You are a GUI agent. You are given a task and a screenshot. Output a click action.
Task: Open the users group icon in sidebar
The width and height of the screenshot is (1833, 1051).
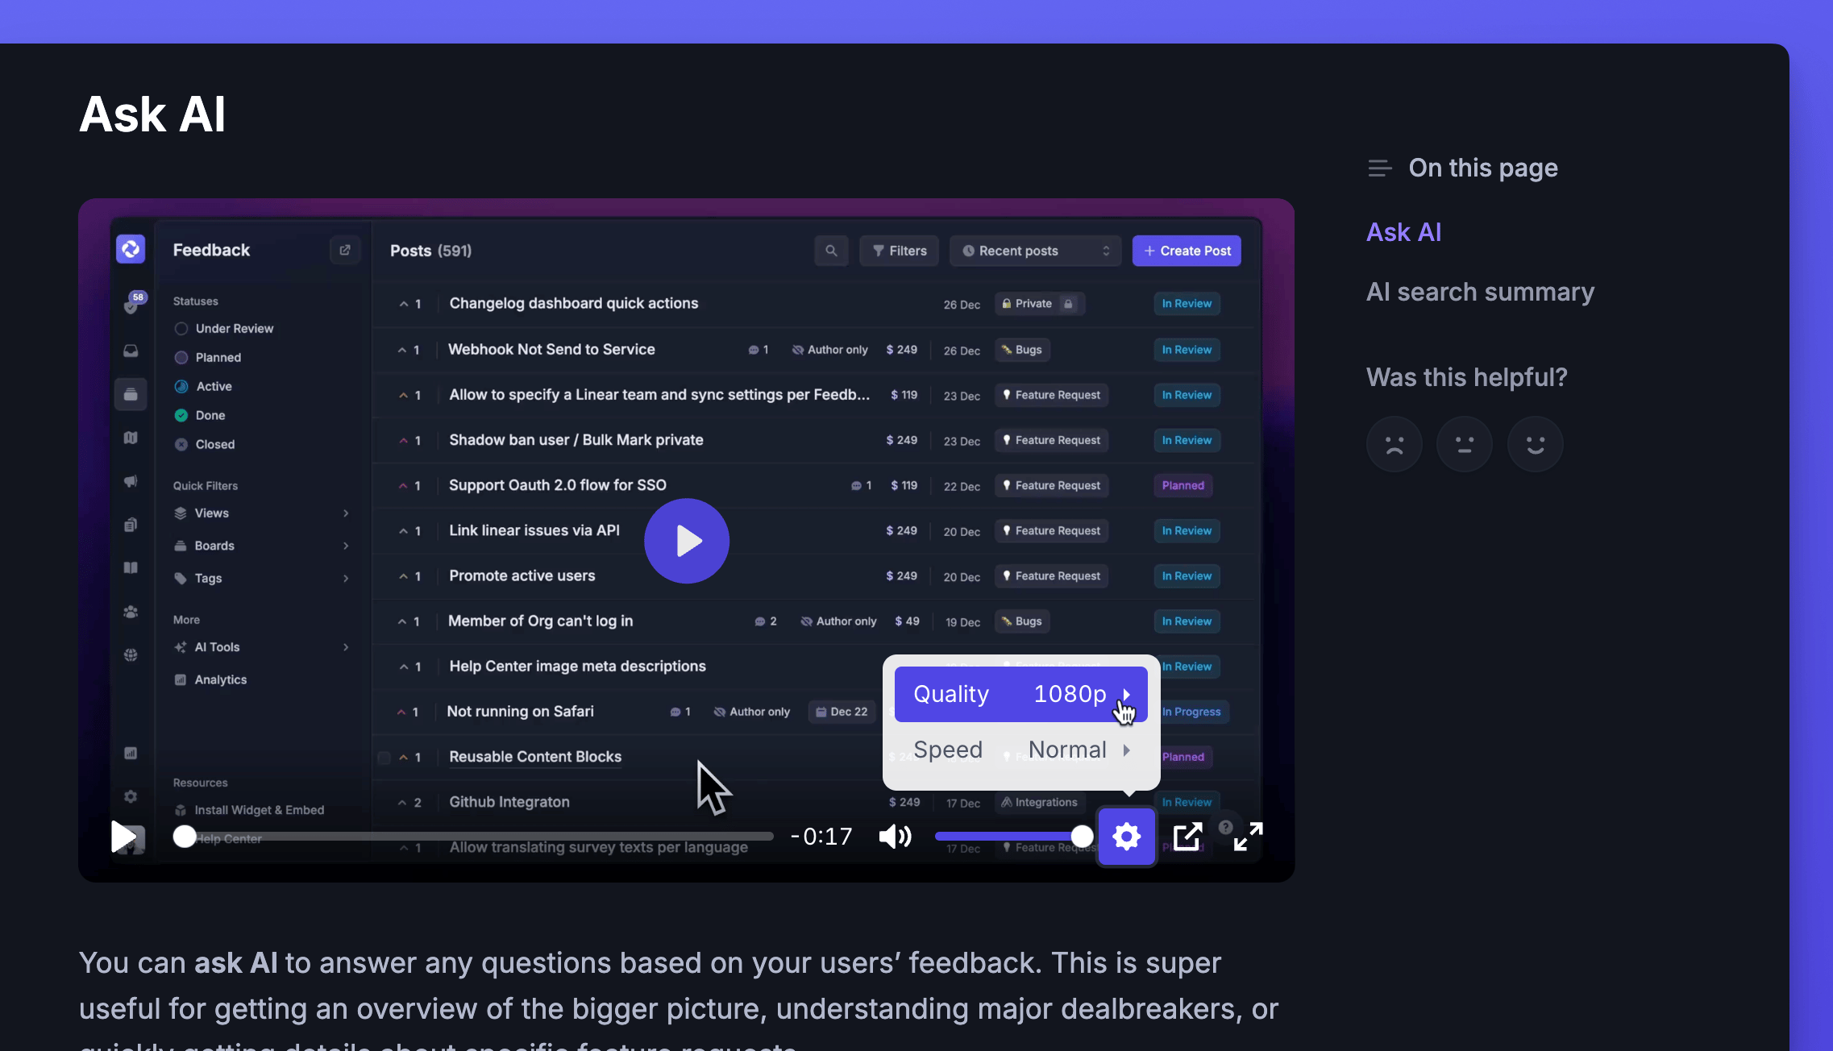tap(131, 612)
